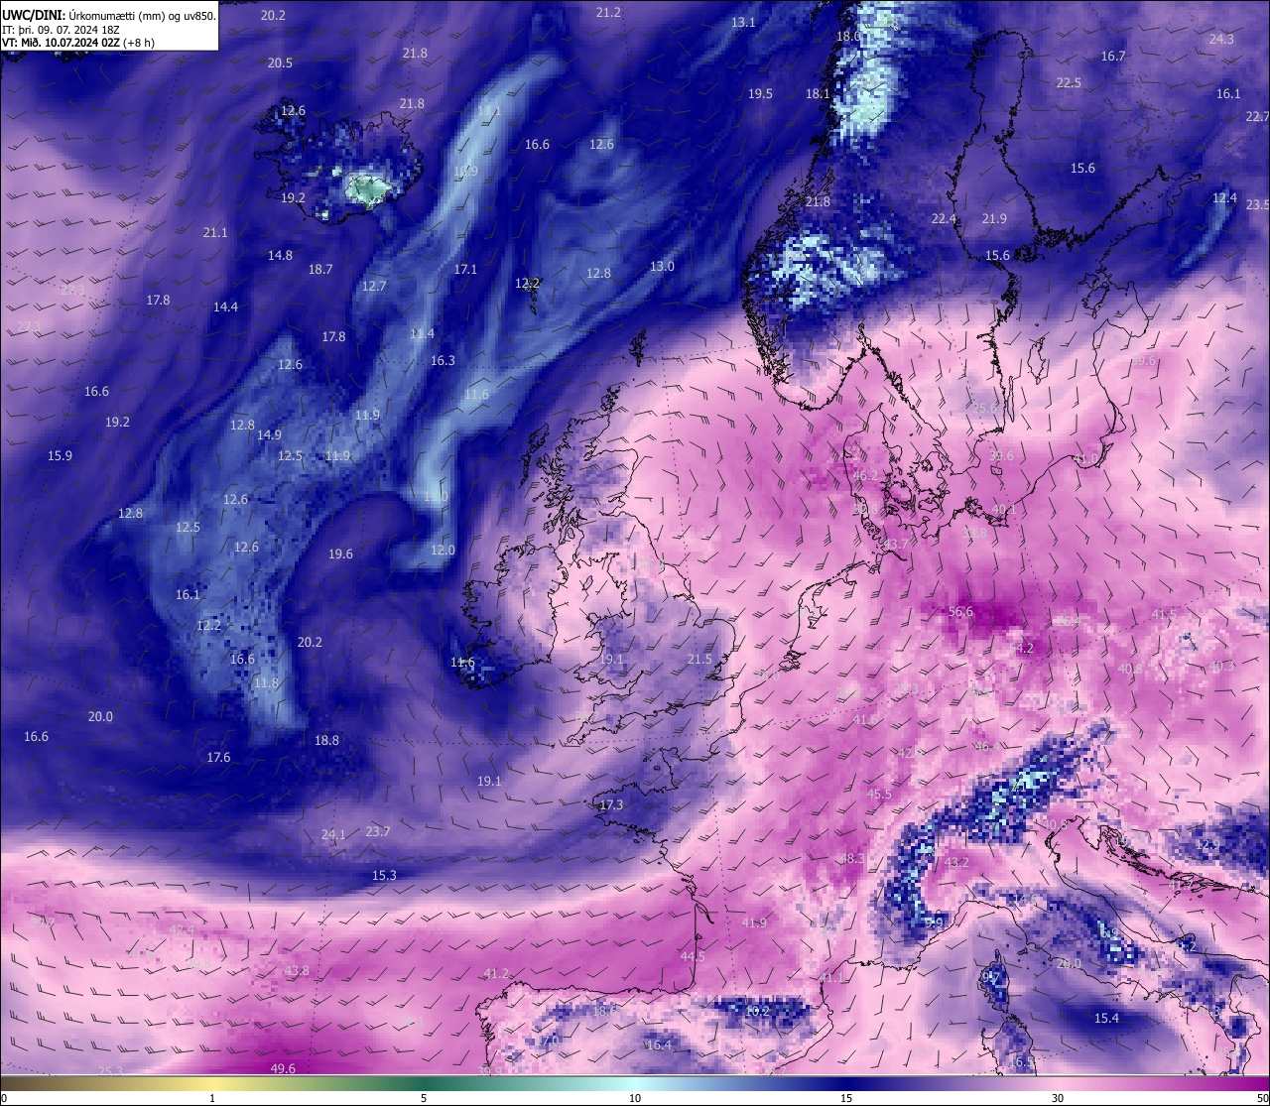Click the initial time line 'IT: þri. 09. 07. 2024 18Z'
The image size is (1270, 1106).
coord(61,30)
